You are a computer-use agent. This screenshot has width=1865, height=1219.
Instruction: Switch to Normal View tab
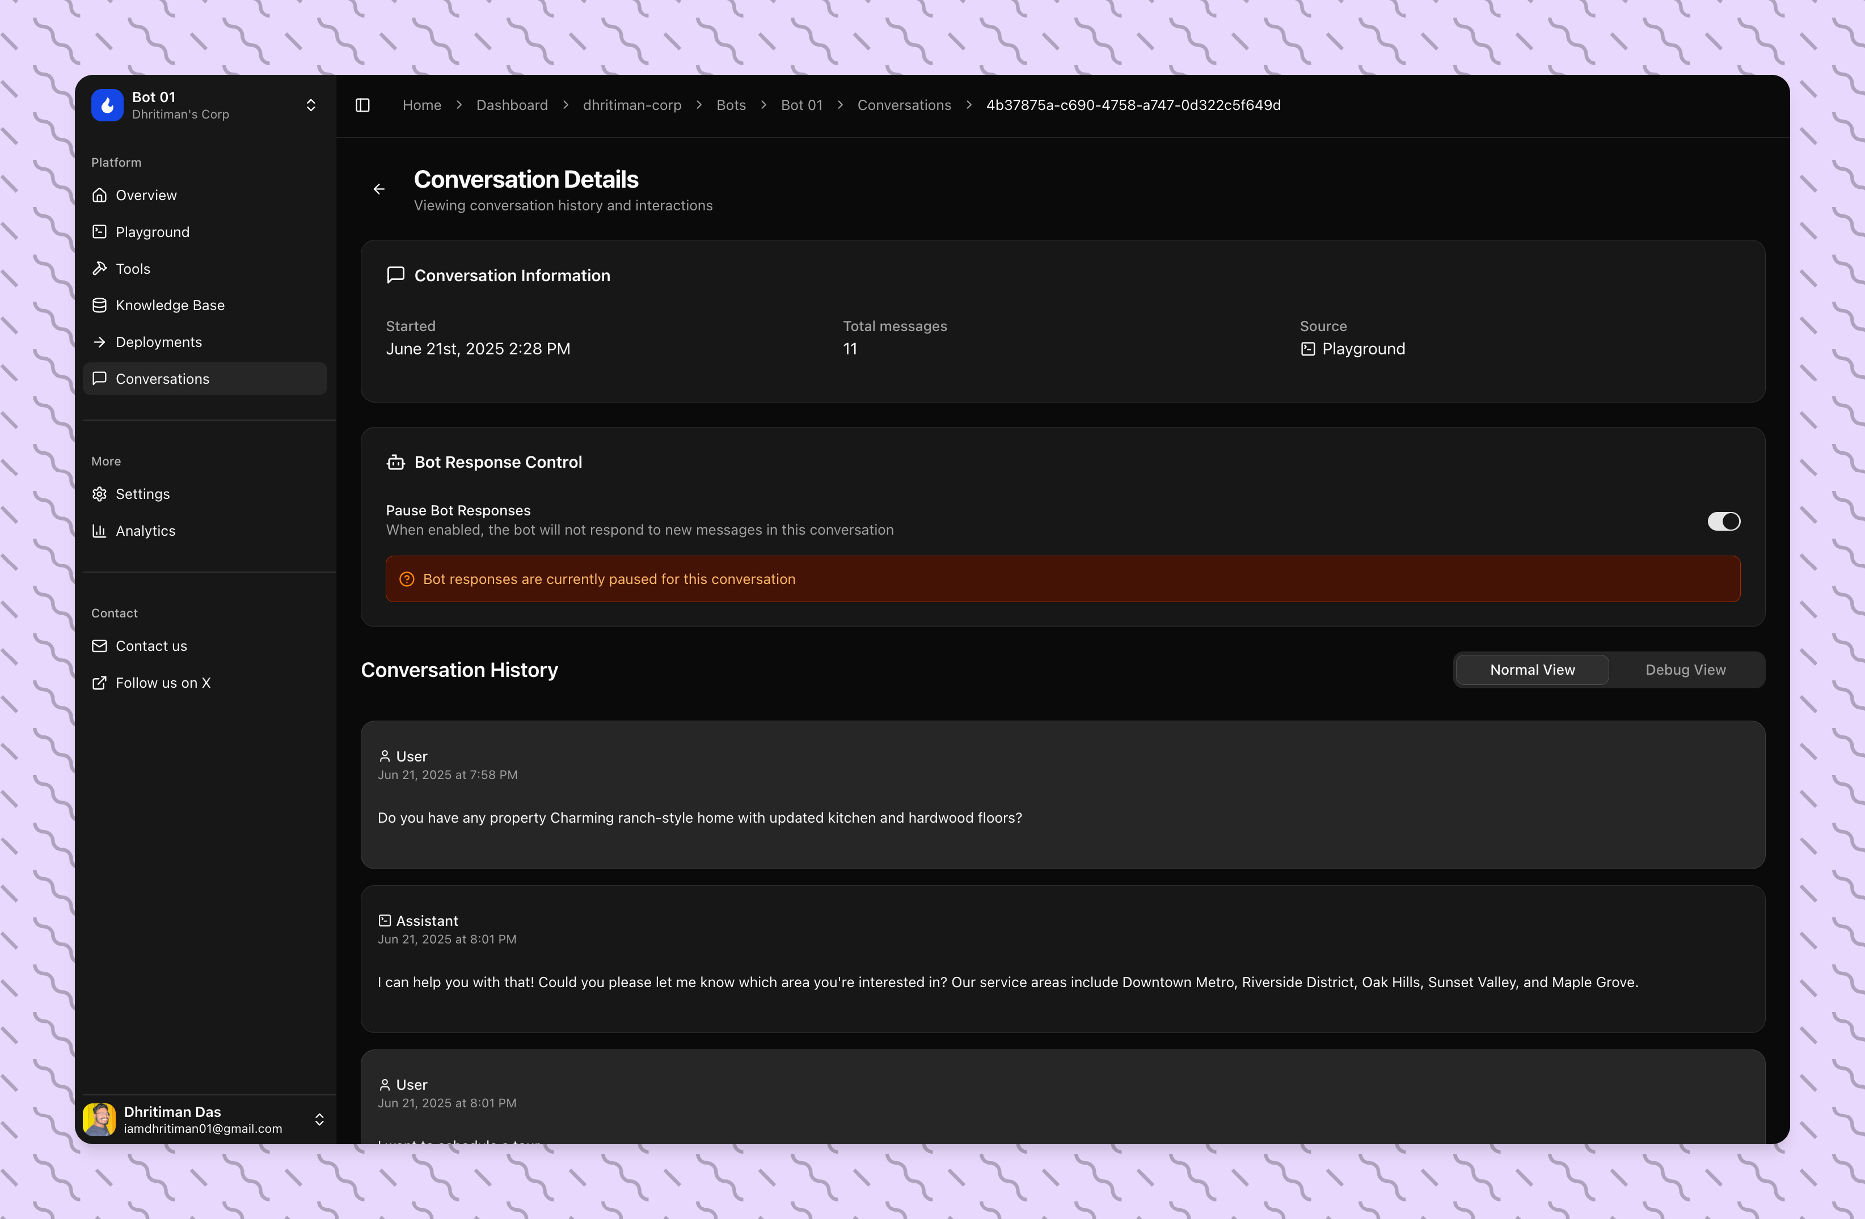coord(1532,670)
